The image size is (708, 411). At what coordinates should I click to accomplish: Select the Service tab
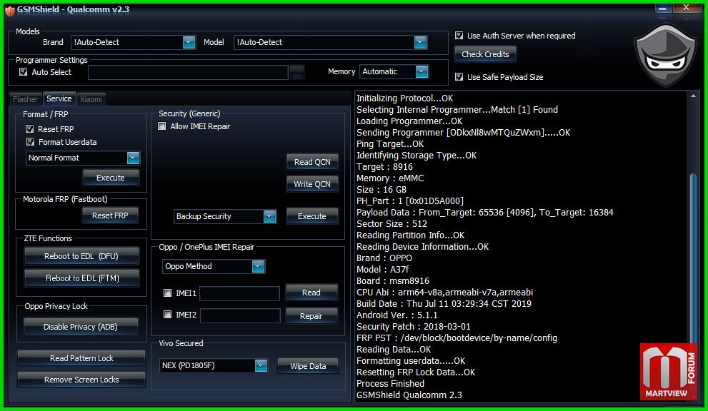click(59, 98)
